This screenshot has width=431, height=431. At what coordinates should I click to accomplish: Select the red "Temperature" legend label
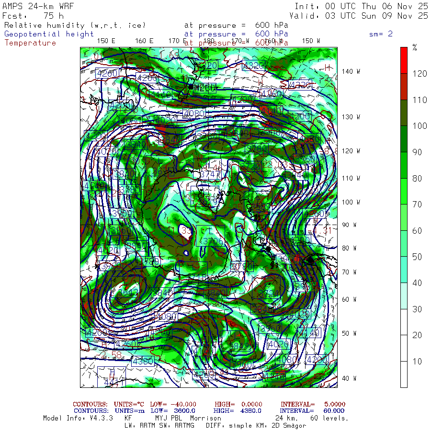[x=30, y=43]
